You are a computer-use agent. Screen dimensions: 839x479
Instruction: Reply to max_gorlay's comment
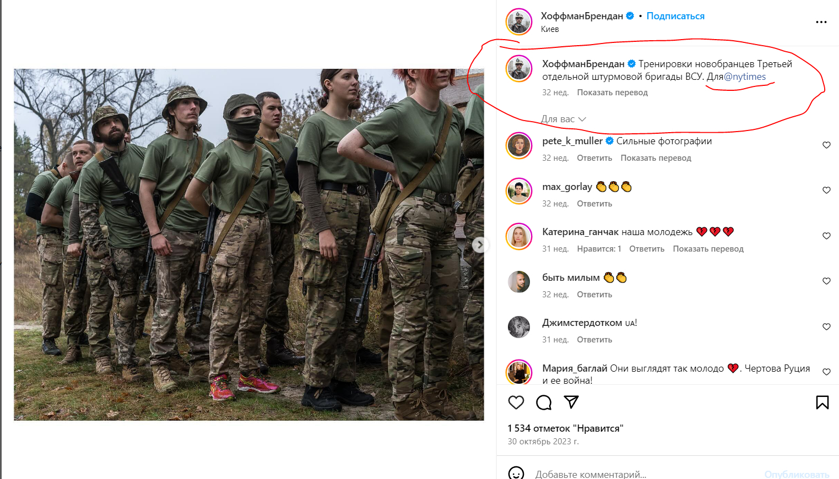tap(594, 204)
